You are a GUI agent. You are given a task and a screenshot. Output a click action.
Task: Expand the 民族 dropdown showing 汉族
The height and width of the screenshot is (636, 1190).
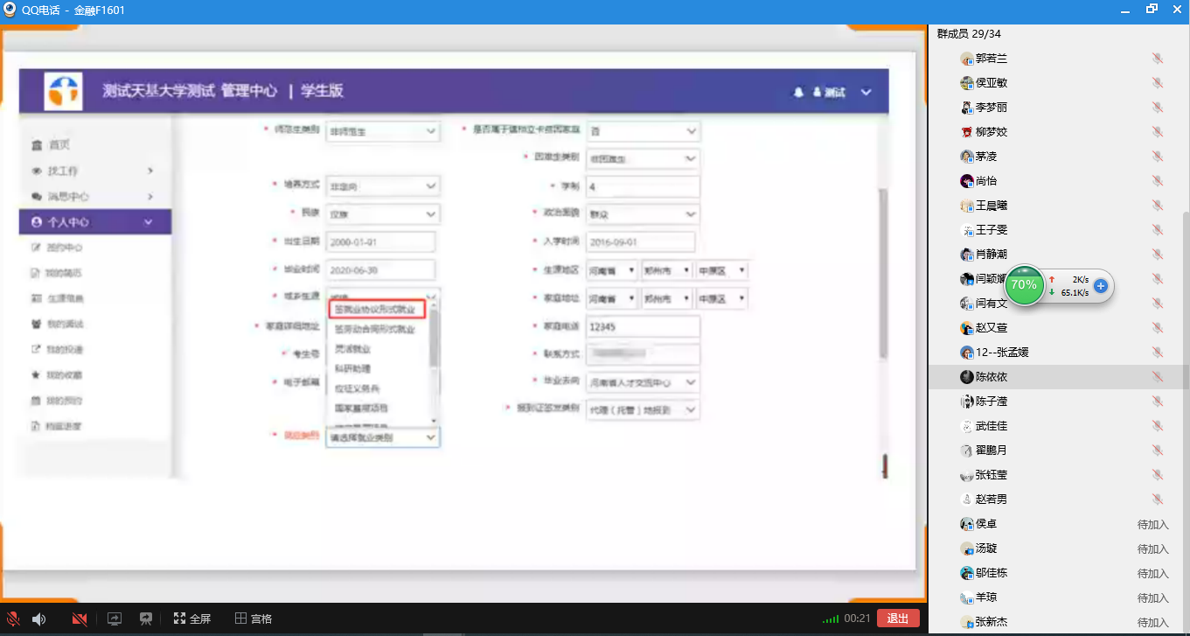coord(382,214)
